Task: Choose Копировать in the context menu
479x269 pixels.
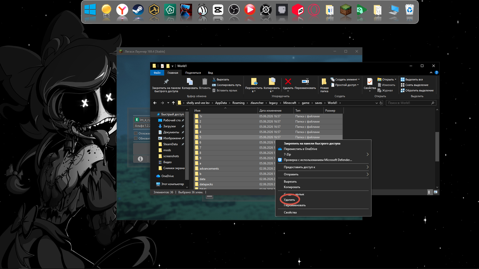Action: coord(292,187)
